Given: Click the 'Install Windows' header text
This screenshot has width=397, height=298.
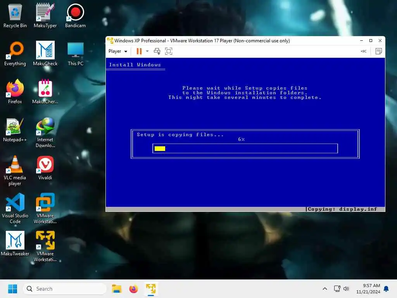Looking at the screenshot, I should click(x=135, y=65).
